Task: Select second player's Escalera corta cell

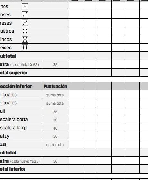Action: pyautogui.click(x=90, y=119)
